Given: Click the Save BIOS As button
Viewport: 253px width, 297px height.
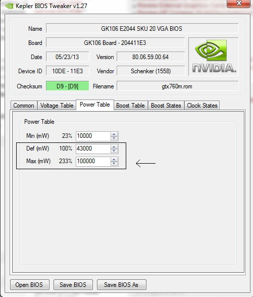Looking at the screenshot, I should click(x=121, y=284).
